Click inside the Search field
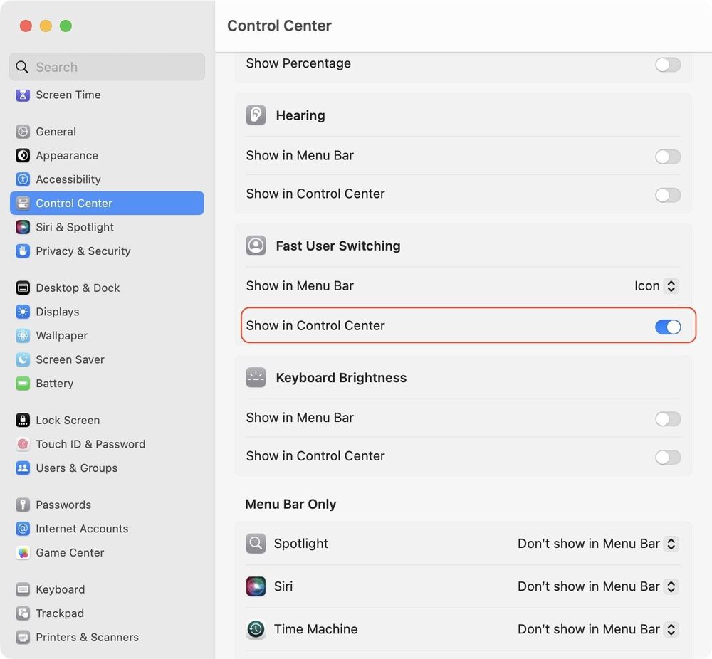This screenshot has height=659, width=712. pyautogui.click(x=107, y=67)
